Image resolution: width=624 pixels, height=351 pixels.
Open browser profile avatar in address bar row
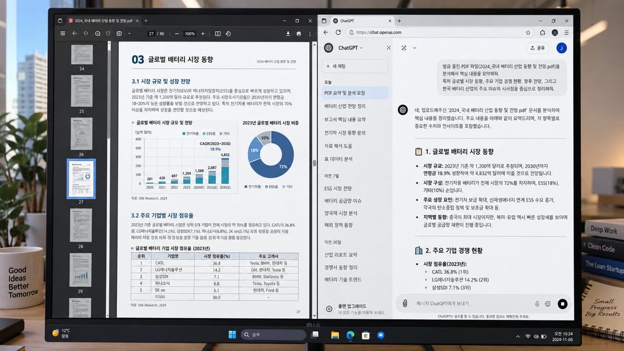click(x=555, y=33)
